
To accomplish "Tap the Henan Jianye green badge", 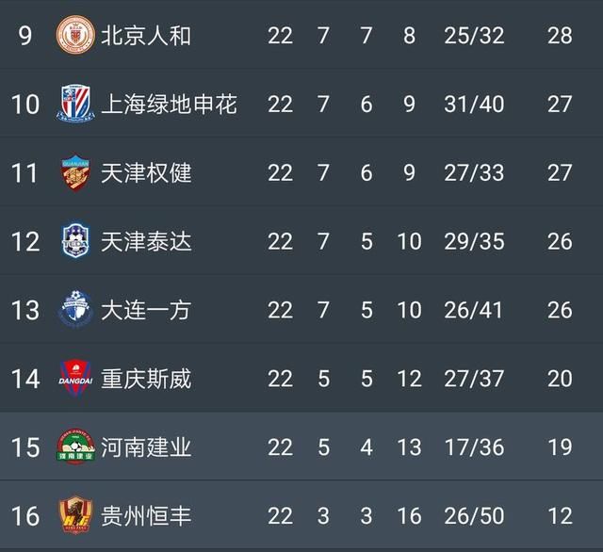I will [x=75, y=446].
